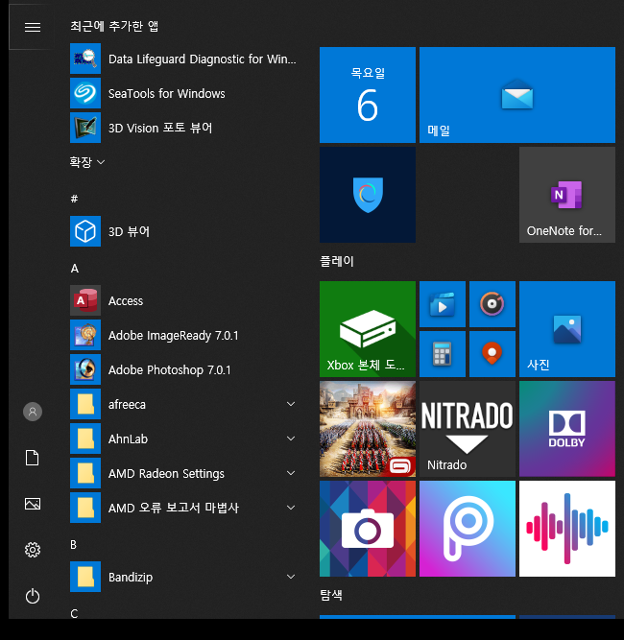
Task: Launch Data Lifeguard Diagnostic for Windows
Action: pyautogui.click(x=185, y=59)
